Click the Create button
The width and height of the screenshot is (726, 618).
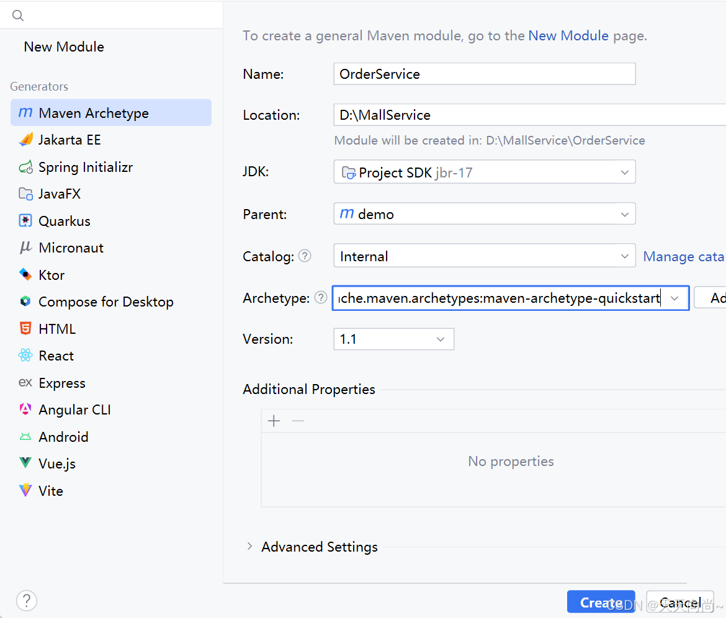pos(600,602)
